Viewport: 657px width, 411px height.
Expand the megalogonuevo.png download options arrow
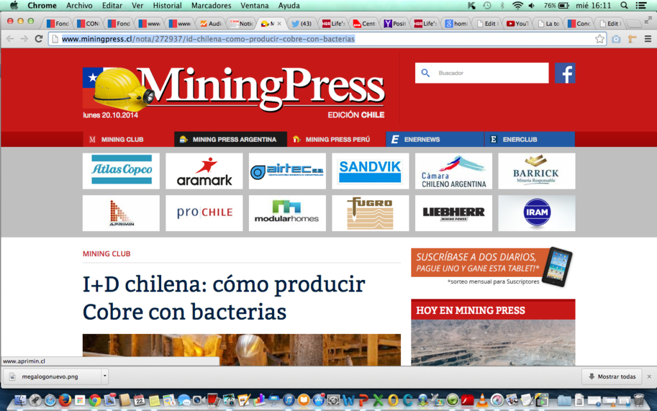pyautogui.click(x=105, y=377)
